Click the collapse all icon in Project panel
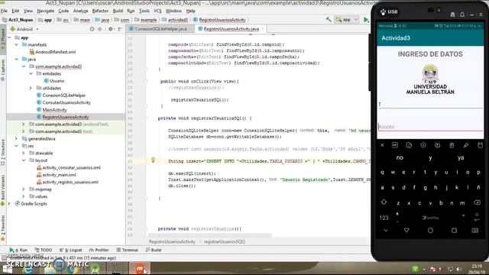 coord(100,29)
